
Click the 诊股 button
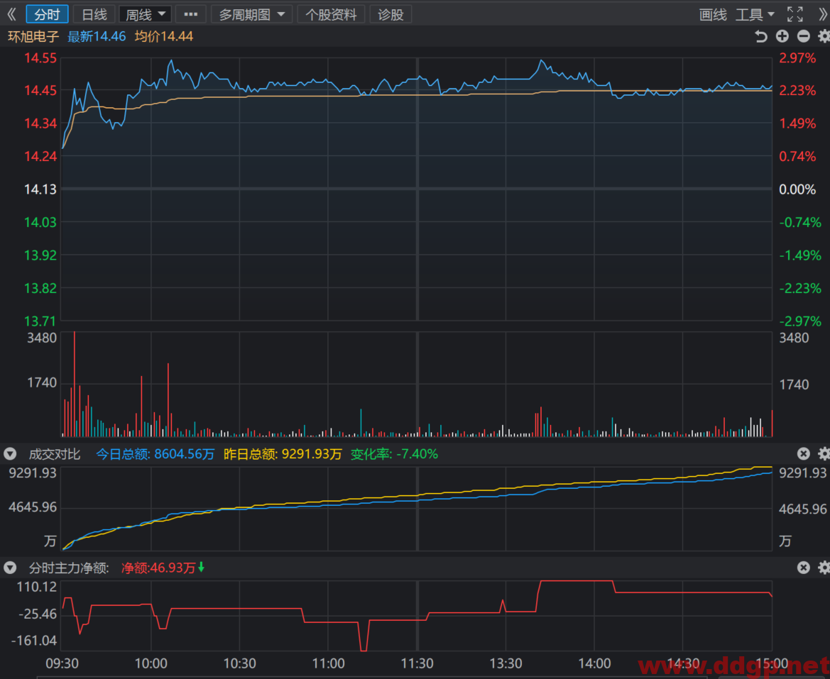(x=391, y=14)
